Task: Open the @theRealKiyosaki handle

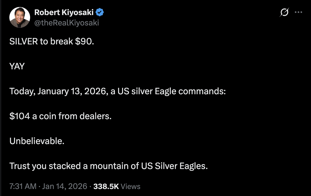Action: 67,23
